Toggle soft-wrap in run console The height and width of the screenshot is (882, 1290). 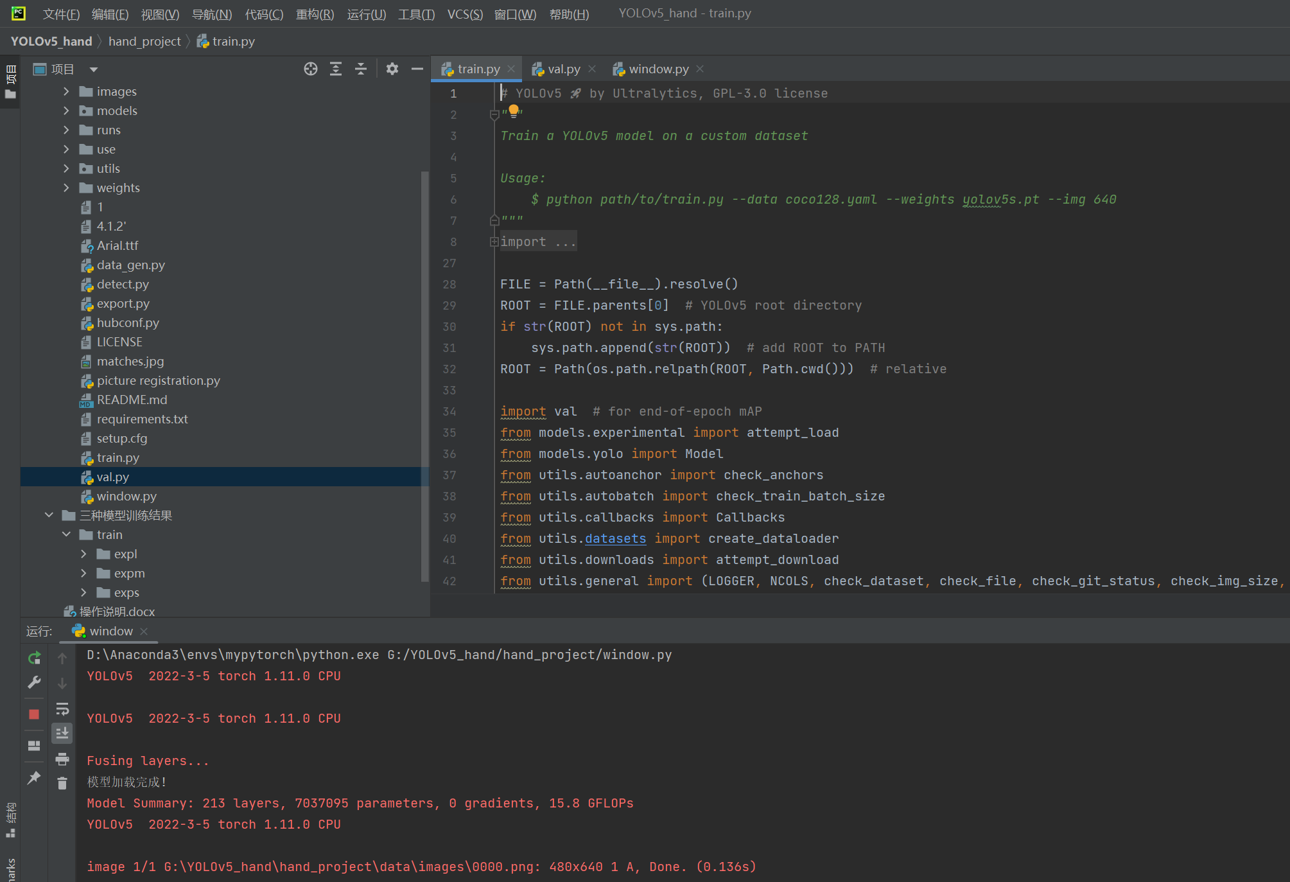pos(62,709)
